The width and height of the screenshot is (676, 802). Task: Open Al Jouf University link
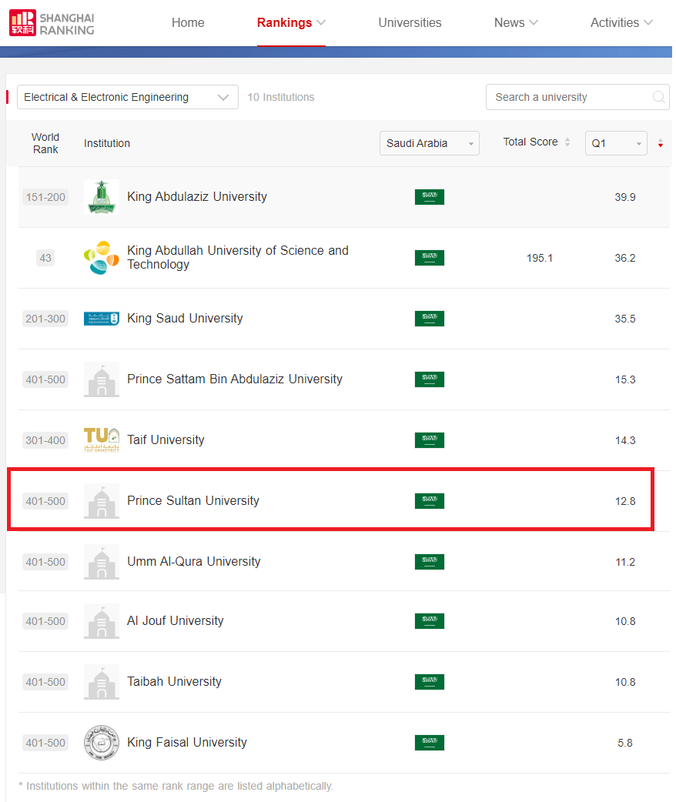175,621
